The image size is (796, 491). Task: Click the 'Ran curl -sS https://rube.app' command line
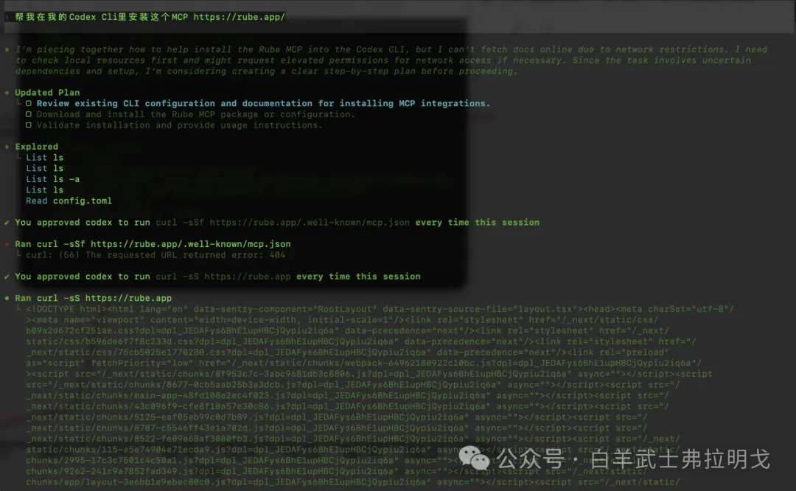click(x=94, y=298)
